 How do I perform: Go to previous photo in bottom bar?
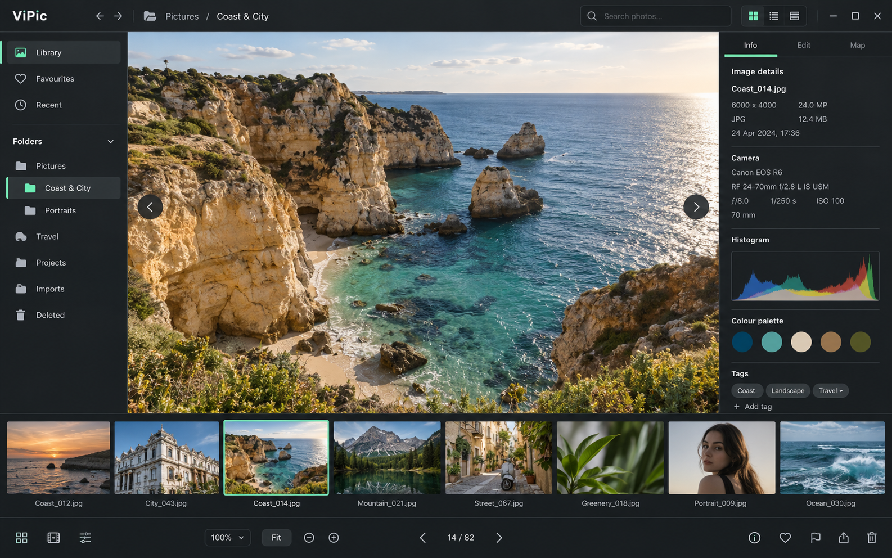pos(422,538)
